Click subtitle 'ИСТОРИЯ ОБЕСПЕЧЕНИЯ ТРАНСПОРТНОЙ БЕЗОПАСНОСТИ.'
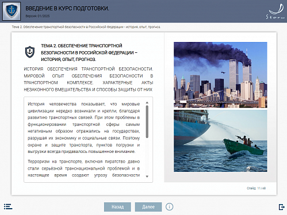287x215 pixels. [88, 69]
